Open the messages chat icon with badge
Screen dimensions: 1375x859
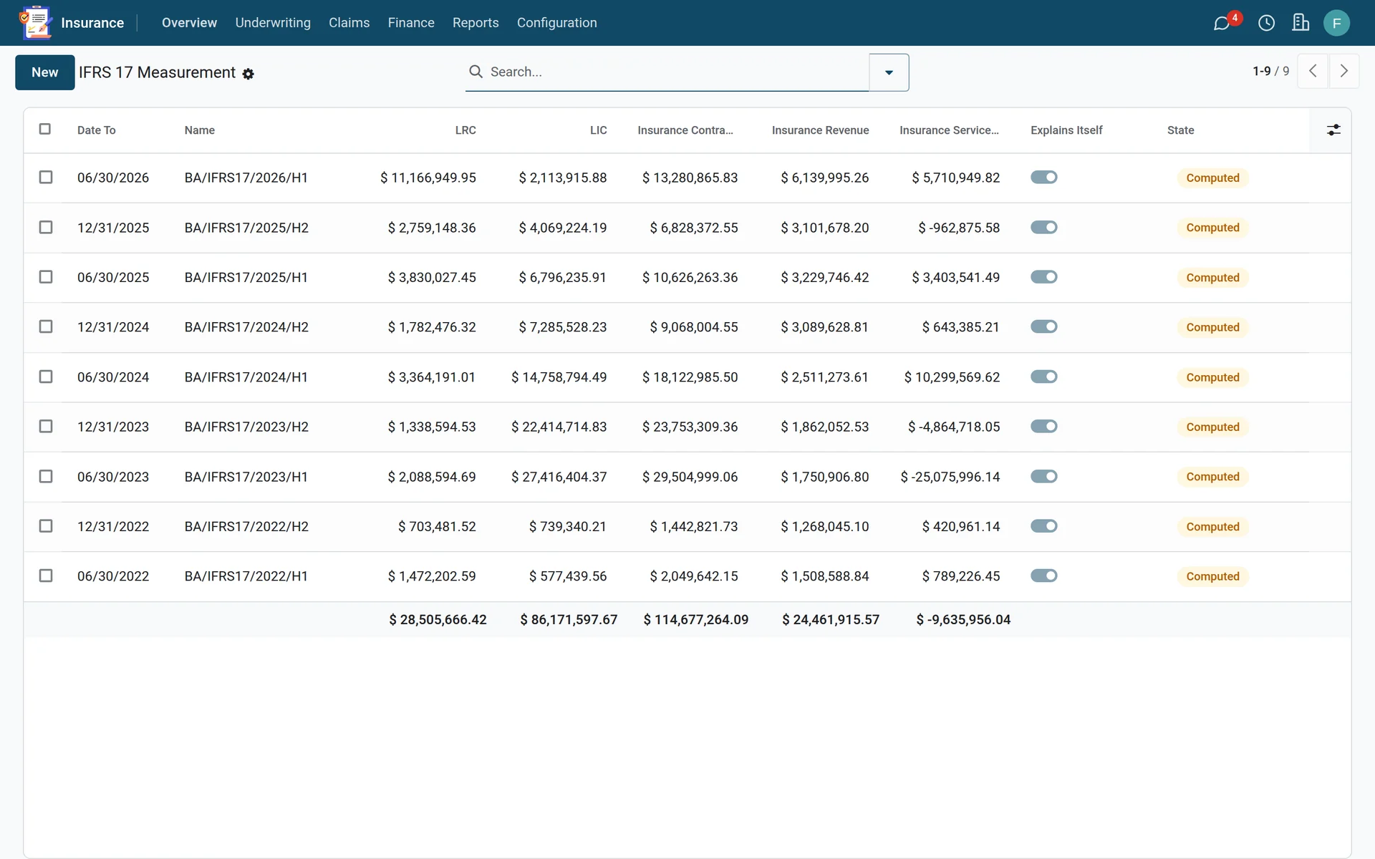[x=1222, y=23]
